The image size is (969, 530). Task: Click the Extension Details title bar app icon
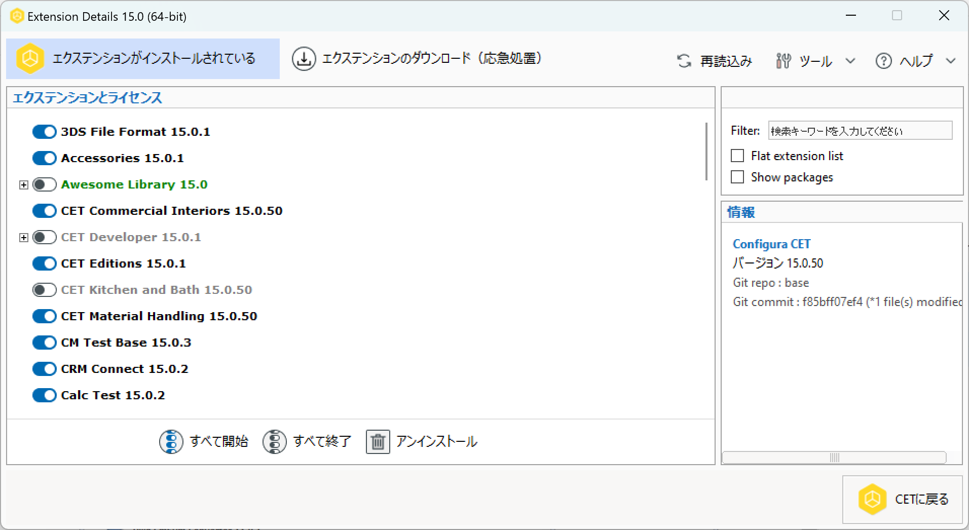click(17, 17)
